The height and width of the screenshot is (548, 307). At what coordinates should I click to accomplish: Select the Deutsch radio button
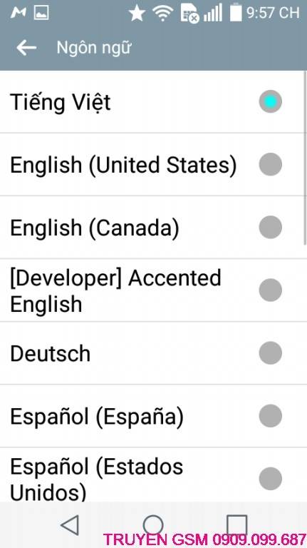(271, 353)
